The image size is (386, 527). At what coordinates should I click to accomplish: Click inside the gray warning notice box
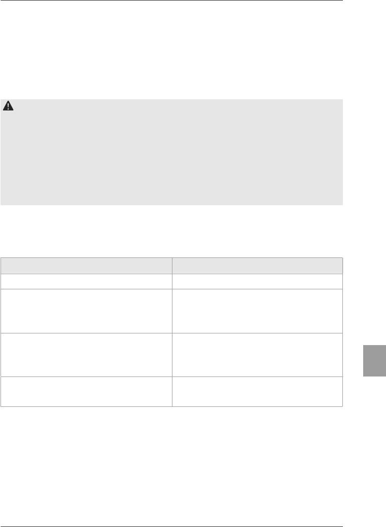click(x=171, y=152)
